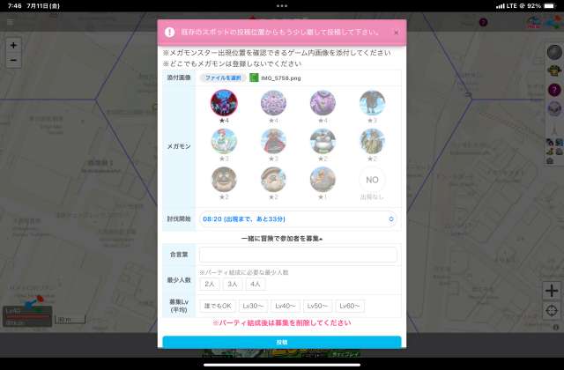
Task: Select 4人 as minimum party size
Action: pyautogui.click(x=256, y=285)
